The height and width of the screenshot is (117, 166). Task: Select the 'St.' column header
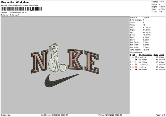pyautogui.click(x=140, y=55)
